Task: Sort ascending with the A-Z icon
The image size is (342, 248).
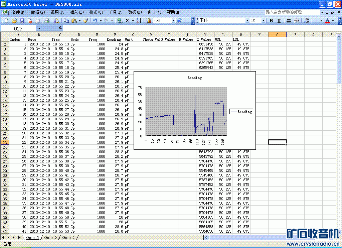Action: coord(139,21)
